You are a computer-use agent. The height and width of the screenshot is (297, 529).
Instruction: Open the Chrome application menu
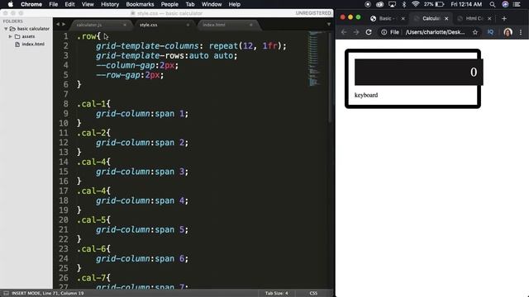click(31, 4)
